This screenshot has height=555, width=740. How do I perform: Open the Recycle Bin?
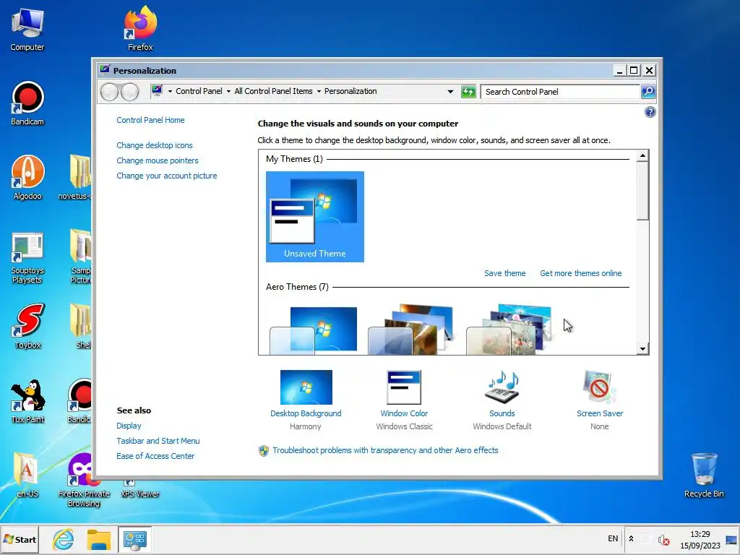tap(704, 476)
